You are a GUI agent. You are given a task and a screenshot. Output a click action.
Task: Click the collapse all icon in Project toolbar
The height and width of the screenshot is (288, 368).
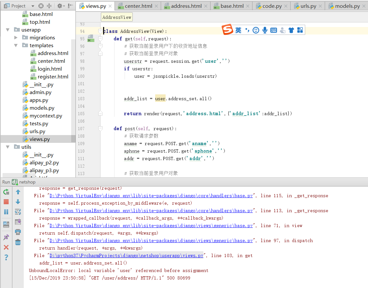[x=49, y=6]
